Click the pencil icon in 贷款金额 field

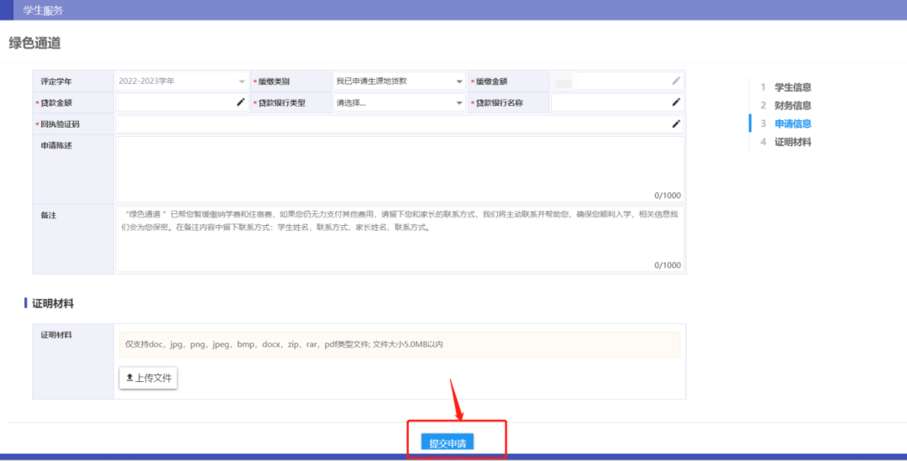[x=240, y=102]
